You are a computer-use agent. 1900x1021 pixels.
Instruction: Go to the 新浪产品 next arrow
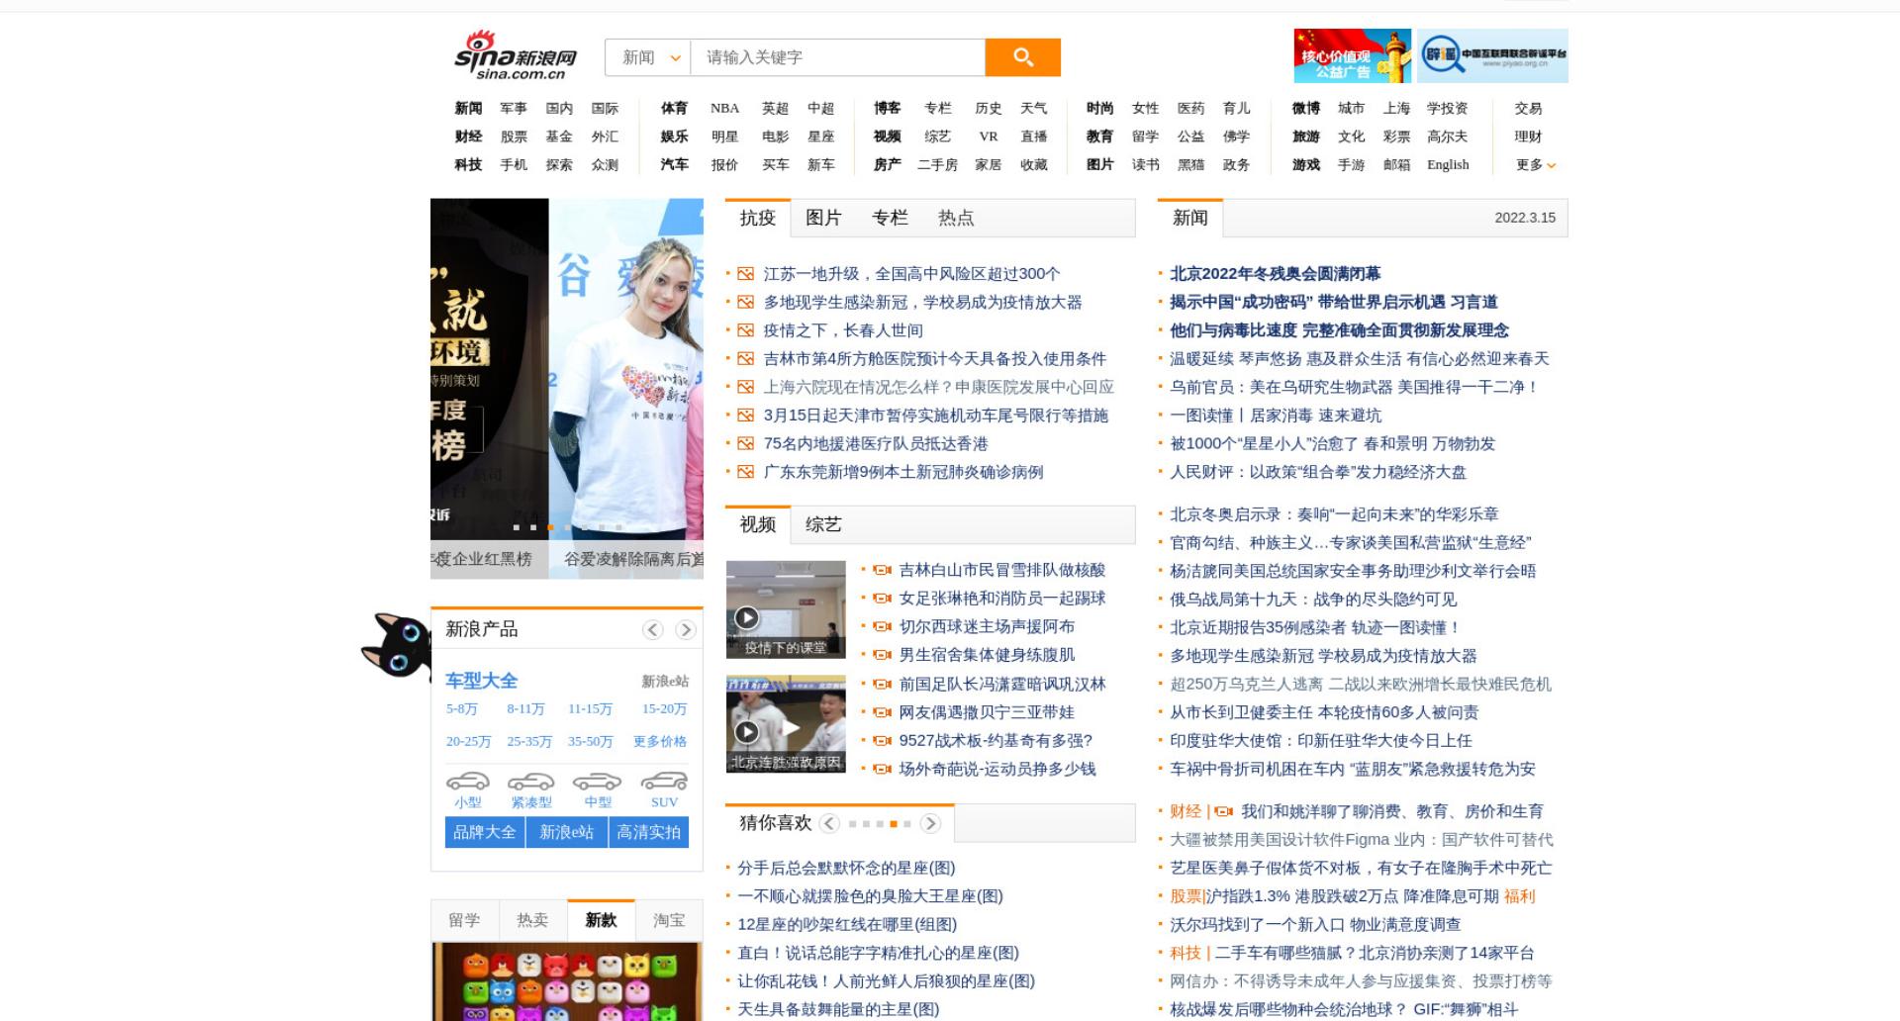(685, 630)
